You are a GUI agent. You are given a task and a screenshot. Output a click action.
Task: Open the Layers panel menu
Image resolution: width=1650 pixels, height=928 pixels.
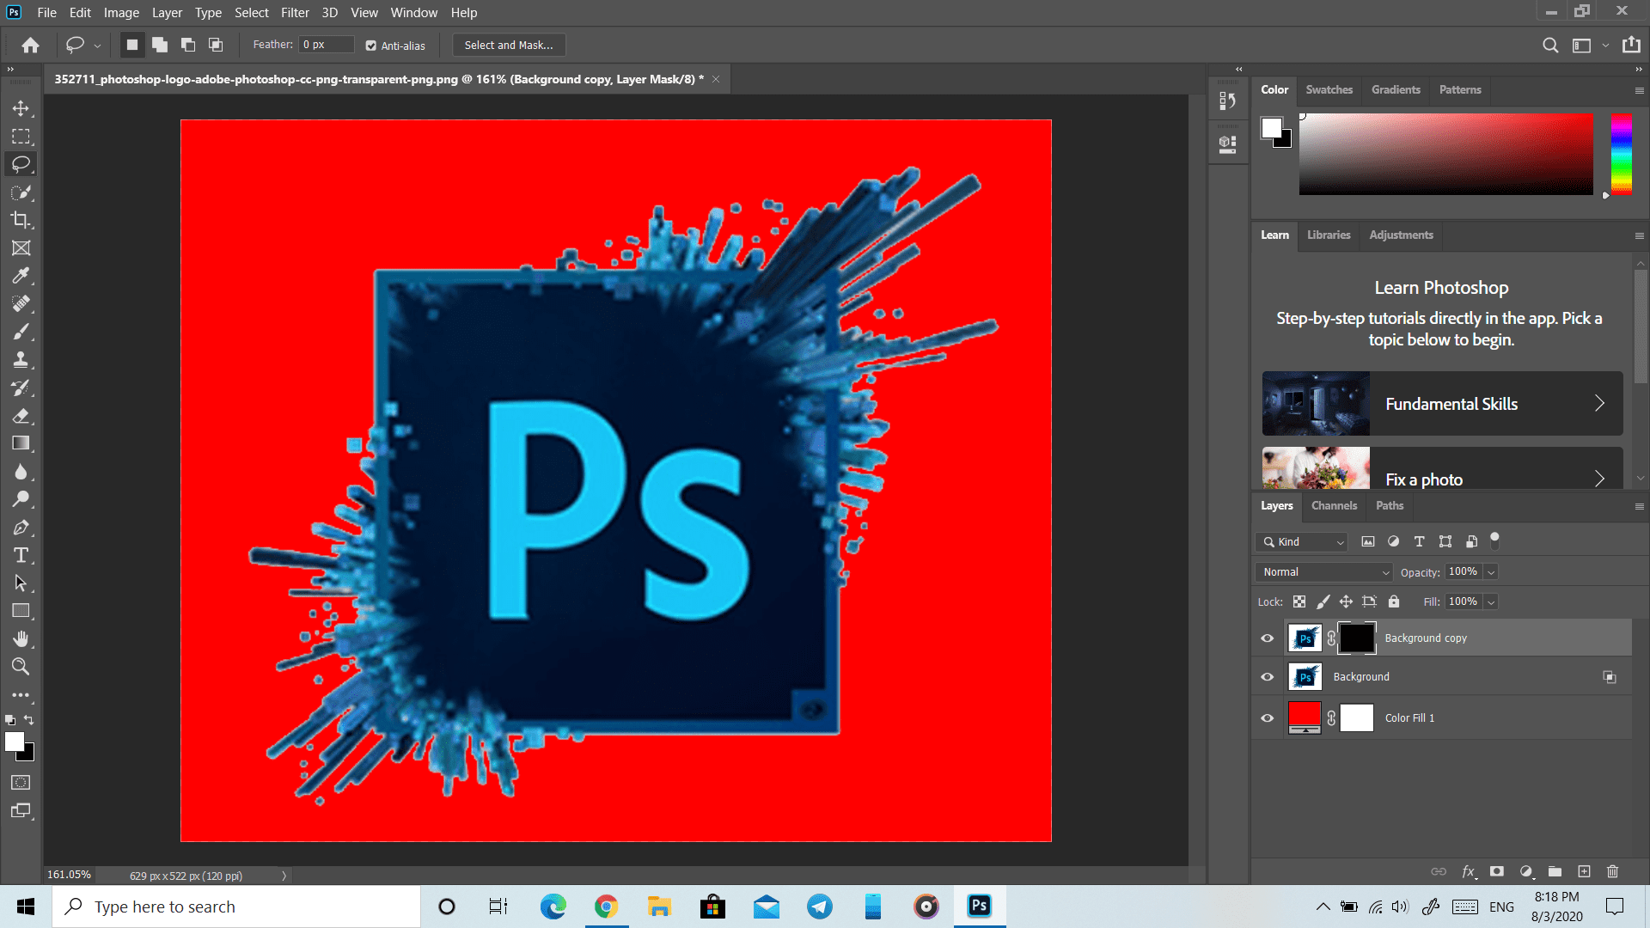click(x=1639, y=507)
